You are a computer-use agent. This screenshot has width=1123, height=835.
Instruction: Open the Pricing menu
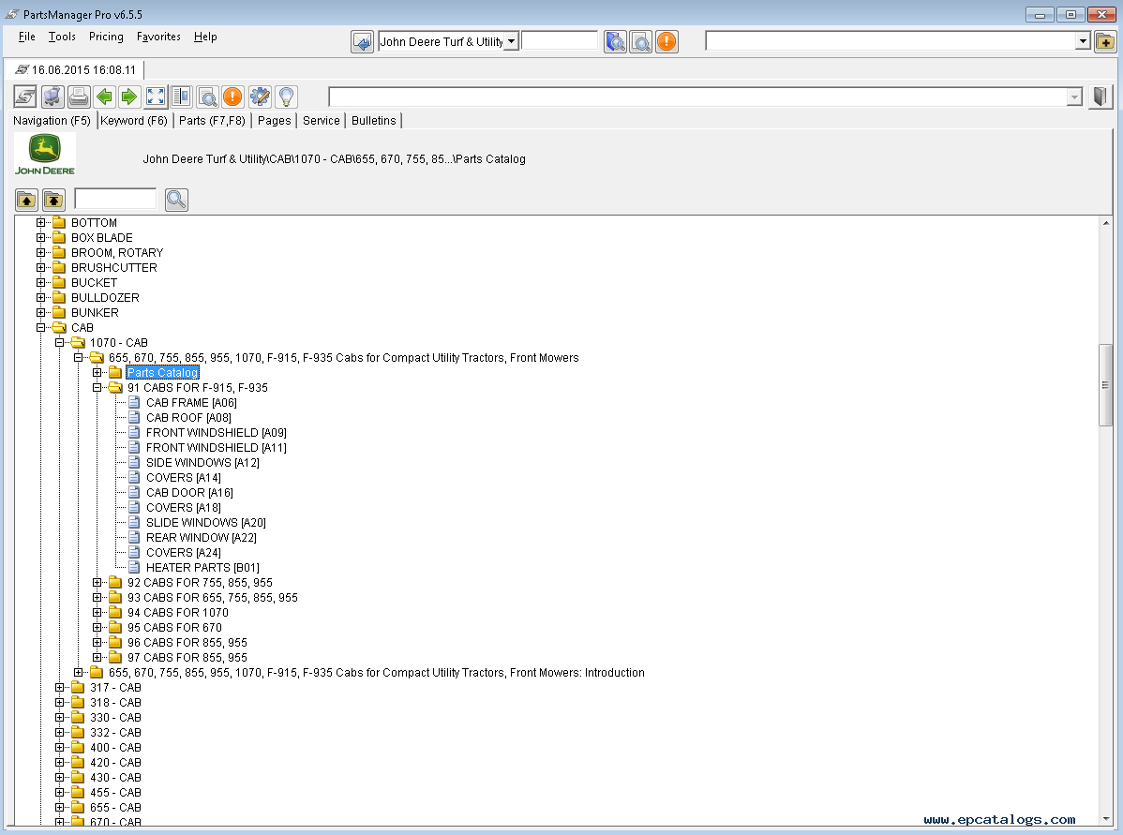pos(106,37)
